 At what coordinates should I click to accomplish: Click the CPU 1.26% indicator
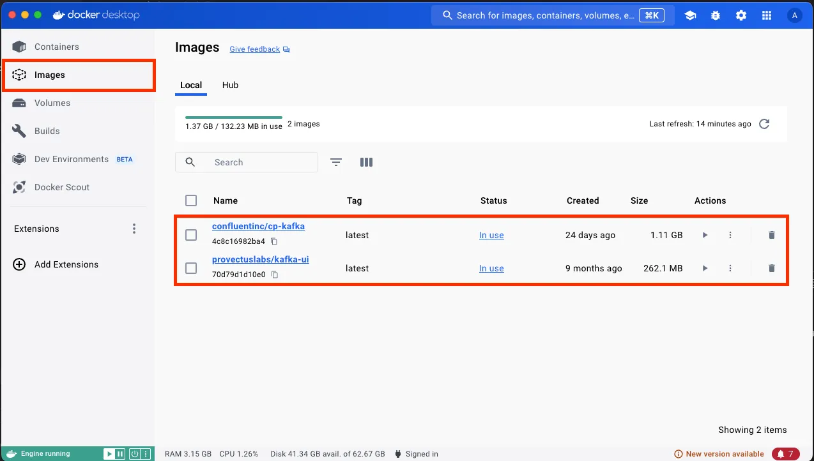[x=239, y=454]
